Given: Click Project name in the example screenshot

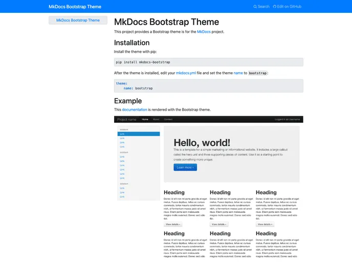Looking at the screenshot, I should pyautogui.click(x=126, y=119).
